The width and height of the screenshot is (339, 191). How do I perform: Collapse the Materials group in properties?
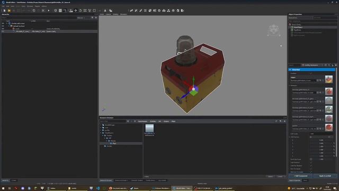290,85
